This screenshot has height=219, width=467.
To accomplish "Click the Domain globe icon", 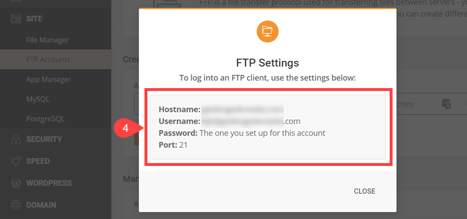I will pyautogui.click(x=16, y=205).
